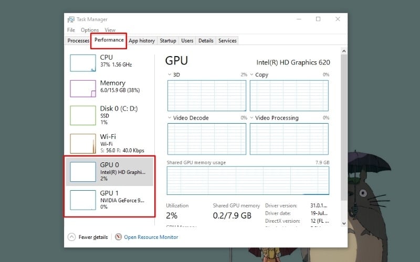
Task: Click the Copy usage graph
Action: click(x=289, y=95)
